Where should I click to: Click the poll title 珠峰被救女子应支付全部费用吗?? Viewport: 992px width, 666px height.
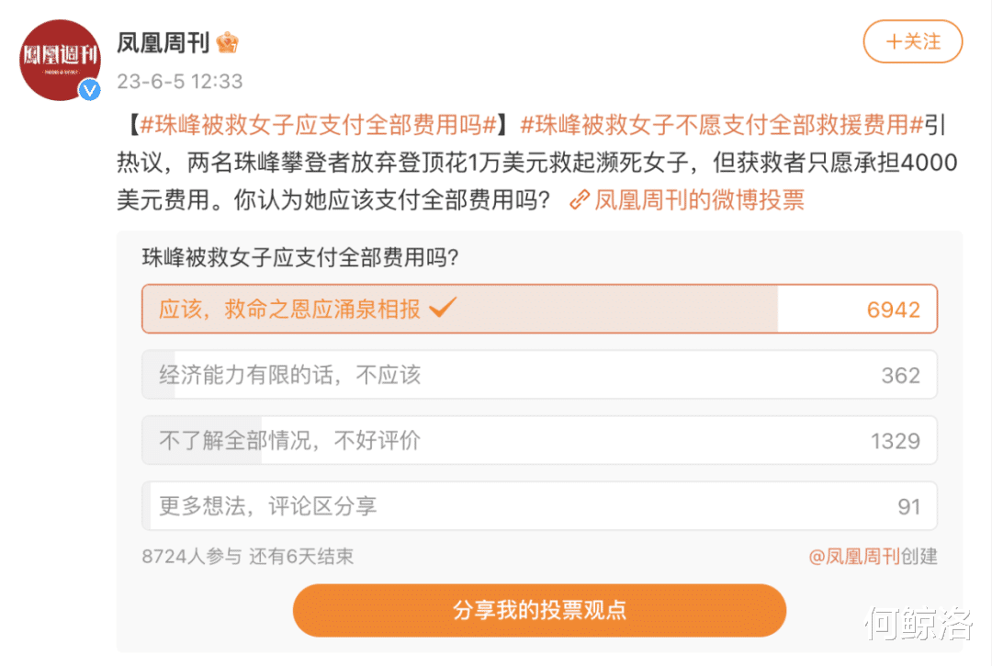[299, 258]
